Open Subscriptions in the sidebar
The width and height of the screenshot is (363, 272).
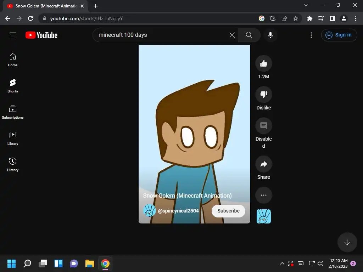(x=13, y=112)
